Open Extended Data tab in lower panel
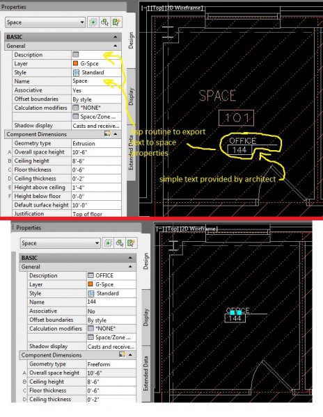323x417 pixels. [x=146, y=373]
